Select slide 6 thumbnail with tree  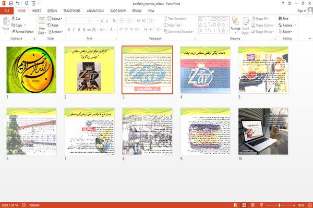(x=31, y=131)
